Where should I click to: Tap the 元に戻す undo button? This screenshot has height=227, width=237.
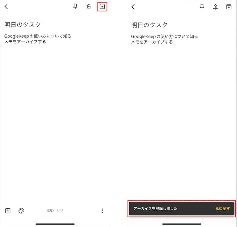click(x=222, y=209)
